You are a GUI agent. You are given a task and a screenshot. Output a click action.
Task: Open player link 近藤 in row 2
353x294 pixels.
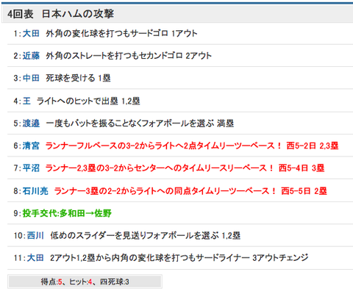pos(31,56)
